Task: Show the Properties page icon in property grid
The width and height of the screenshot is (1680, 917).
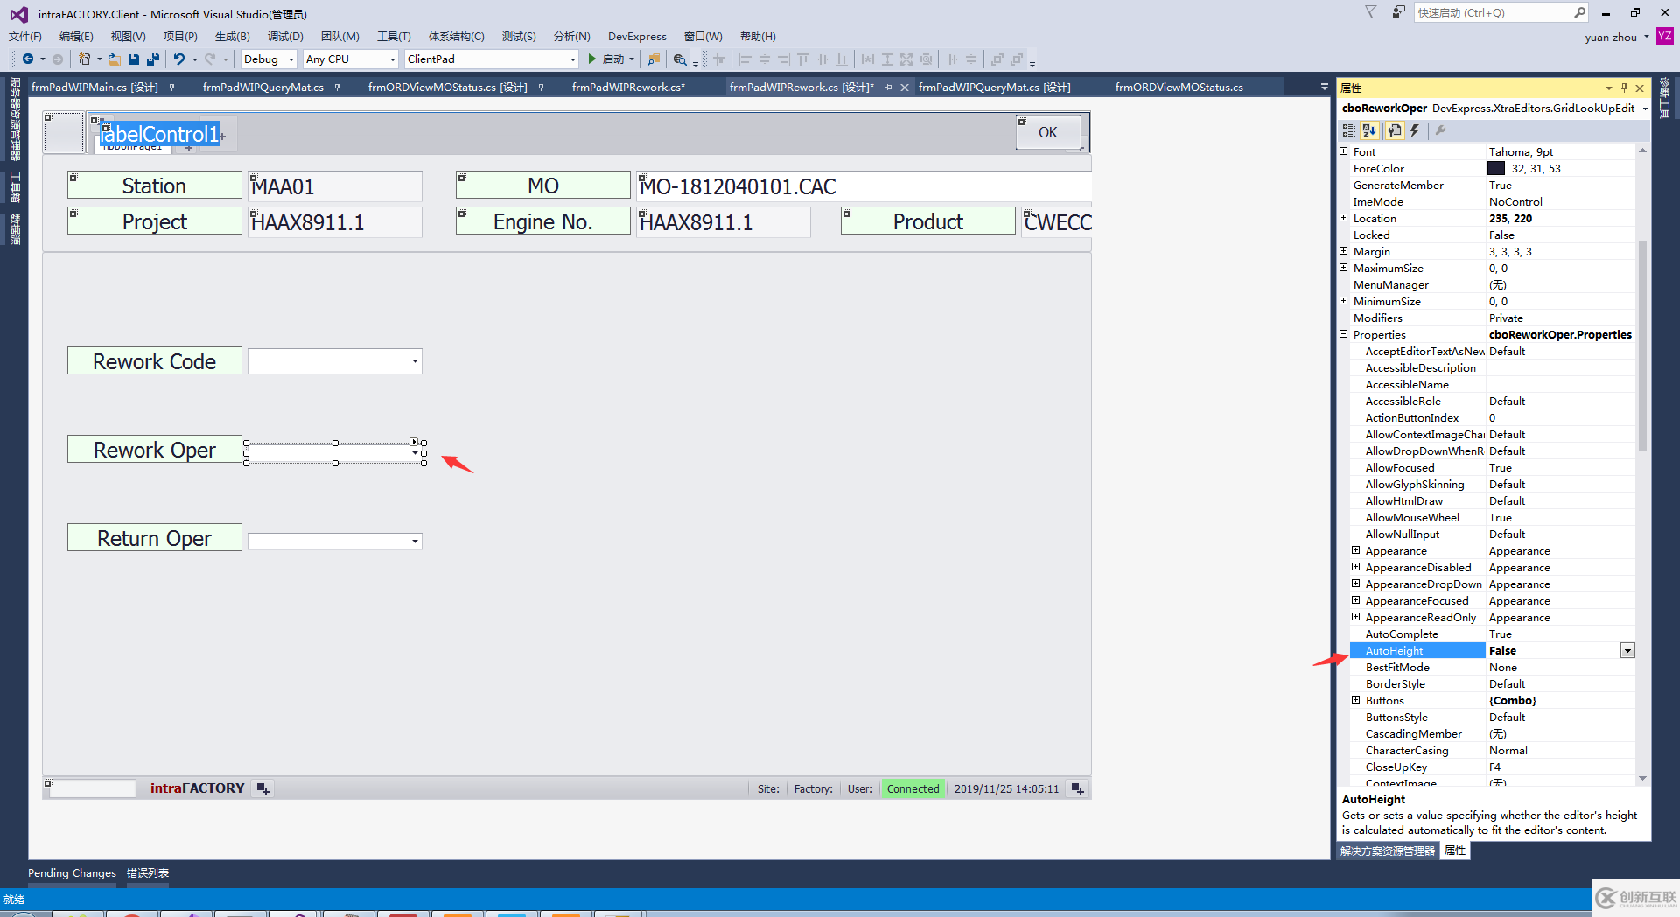Action: tap(1395, 130)
